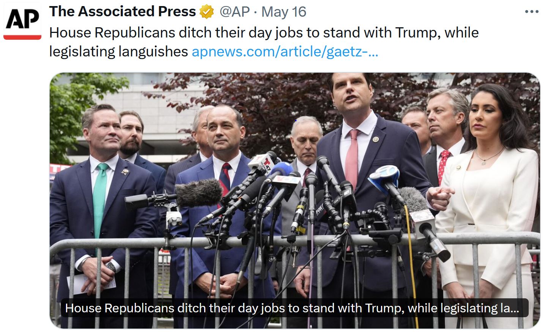Viewport: 545px width, 332px height.
Task: Click the tweet headline text about House Republicans
Action: point(264,33)
